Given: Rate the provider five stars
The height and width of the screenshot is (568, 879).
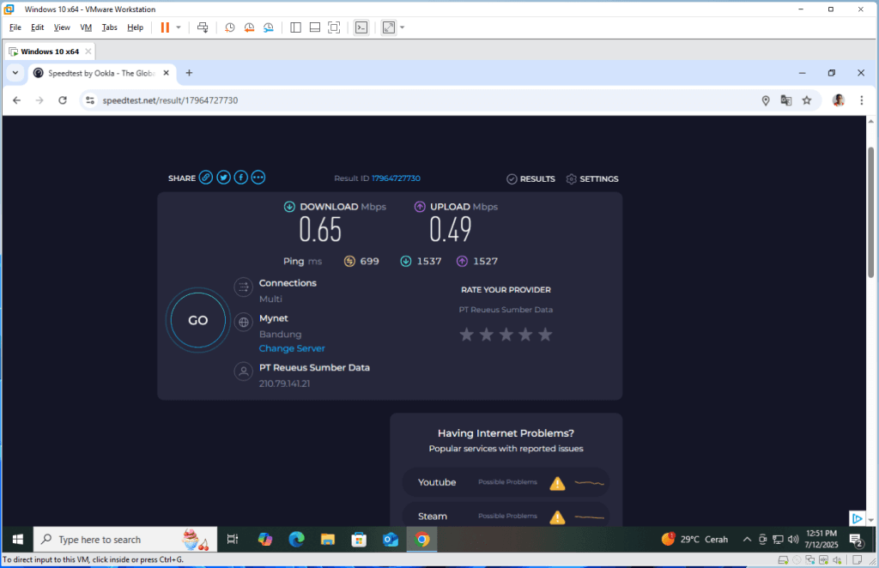Looking at the screenshot, I should click(x=545, y=335).
